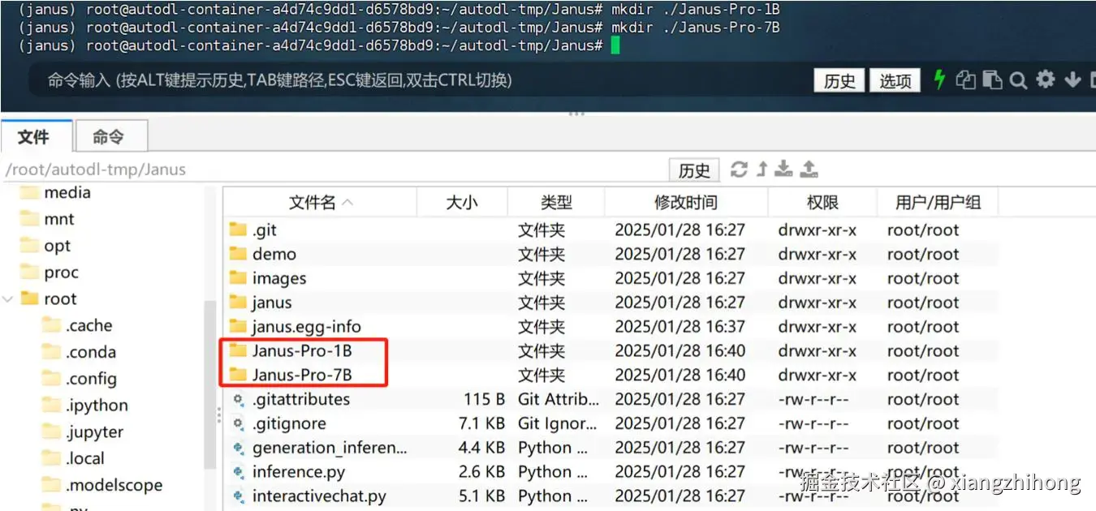Click the Git Attrib... type cell

559,399
